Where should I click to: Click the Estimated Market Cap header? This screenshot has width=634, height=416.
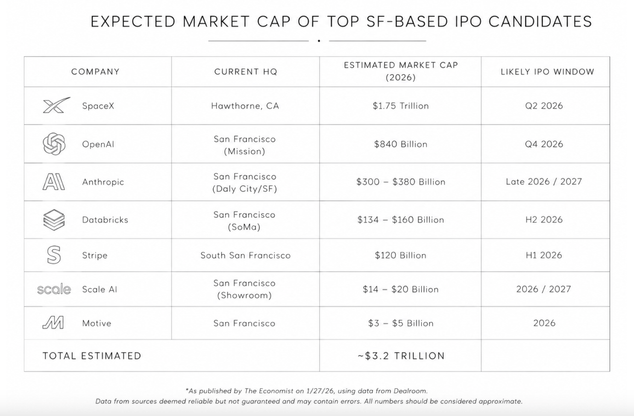tap(401, 71)
